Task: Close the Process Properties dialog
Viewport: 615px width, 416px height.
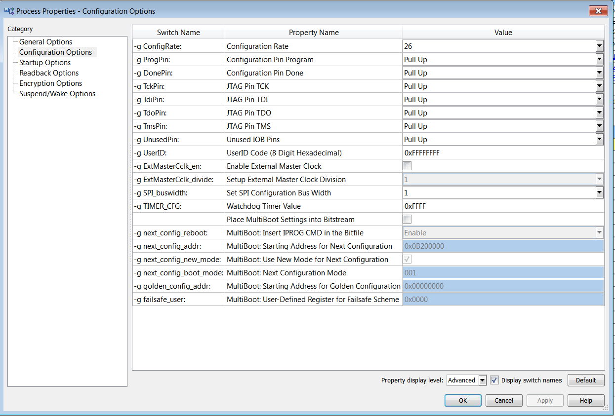Action: point(598,11)
